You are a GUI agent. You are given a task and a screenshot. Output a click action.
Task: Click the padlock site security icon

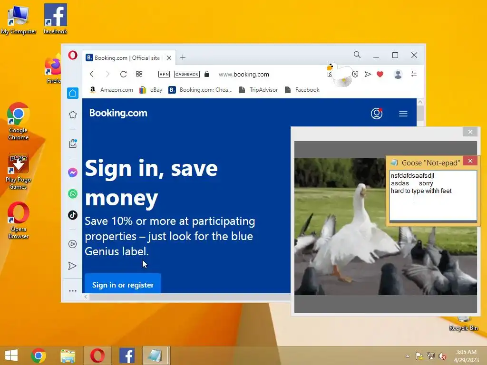coord(207,74)
